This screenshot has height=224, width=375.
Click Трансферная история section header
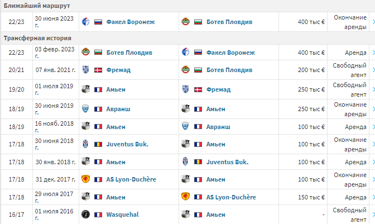tap(37, 38)
